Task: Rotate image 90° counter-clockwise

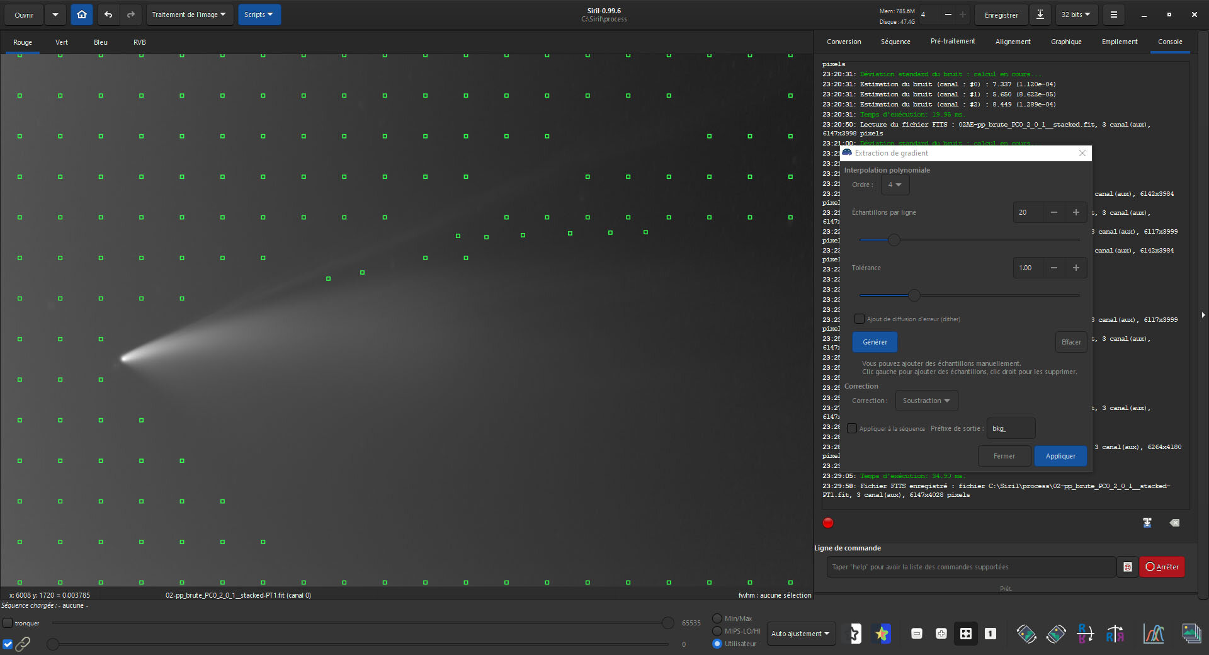Action: [x=1026, y=634]
